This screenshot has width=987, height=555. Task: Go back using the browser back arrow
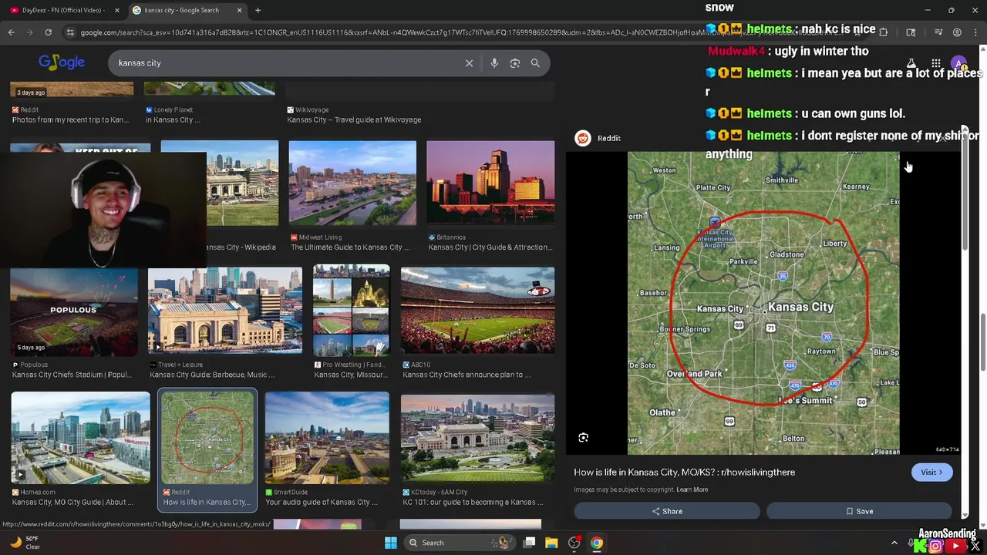(x=12, y=32)
